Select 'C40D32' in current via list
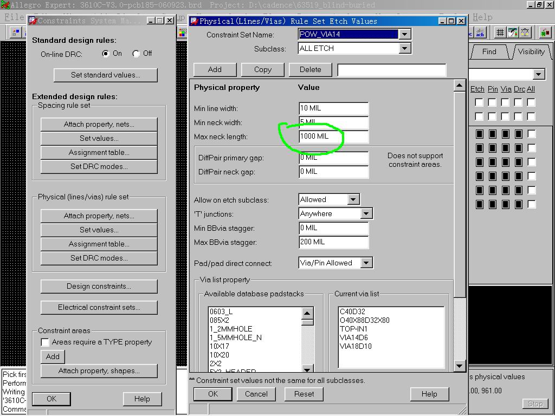The width and height of the screenshot is (555, 416). 352,311
